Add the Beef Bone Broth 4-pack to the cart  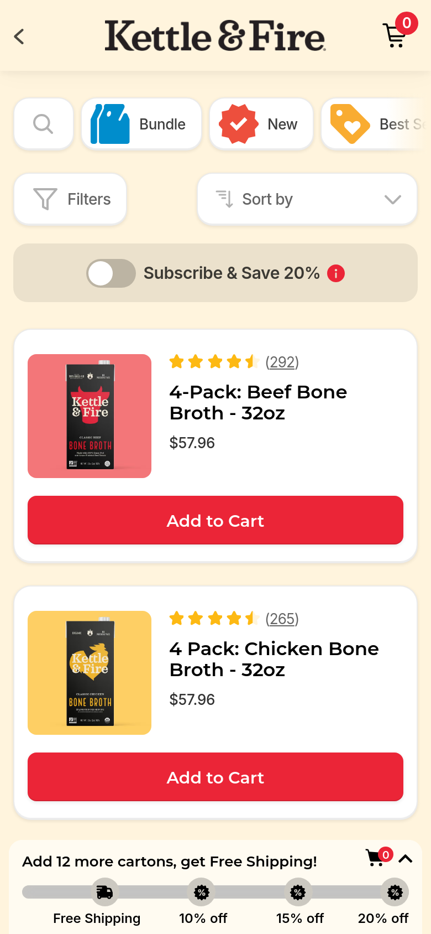[215, 521]
